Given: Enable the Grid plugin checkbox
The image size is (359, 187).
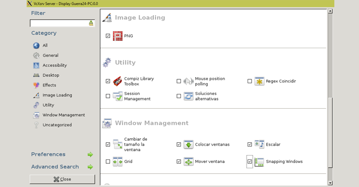Looking at the screenshot, I should 108,161.
